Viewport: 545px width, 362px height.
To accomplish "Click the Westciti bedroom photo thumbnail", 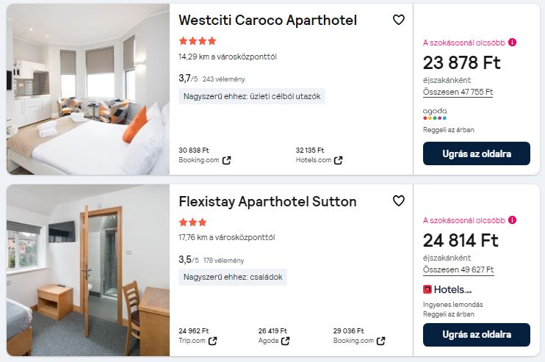I will pos(88,89).
